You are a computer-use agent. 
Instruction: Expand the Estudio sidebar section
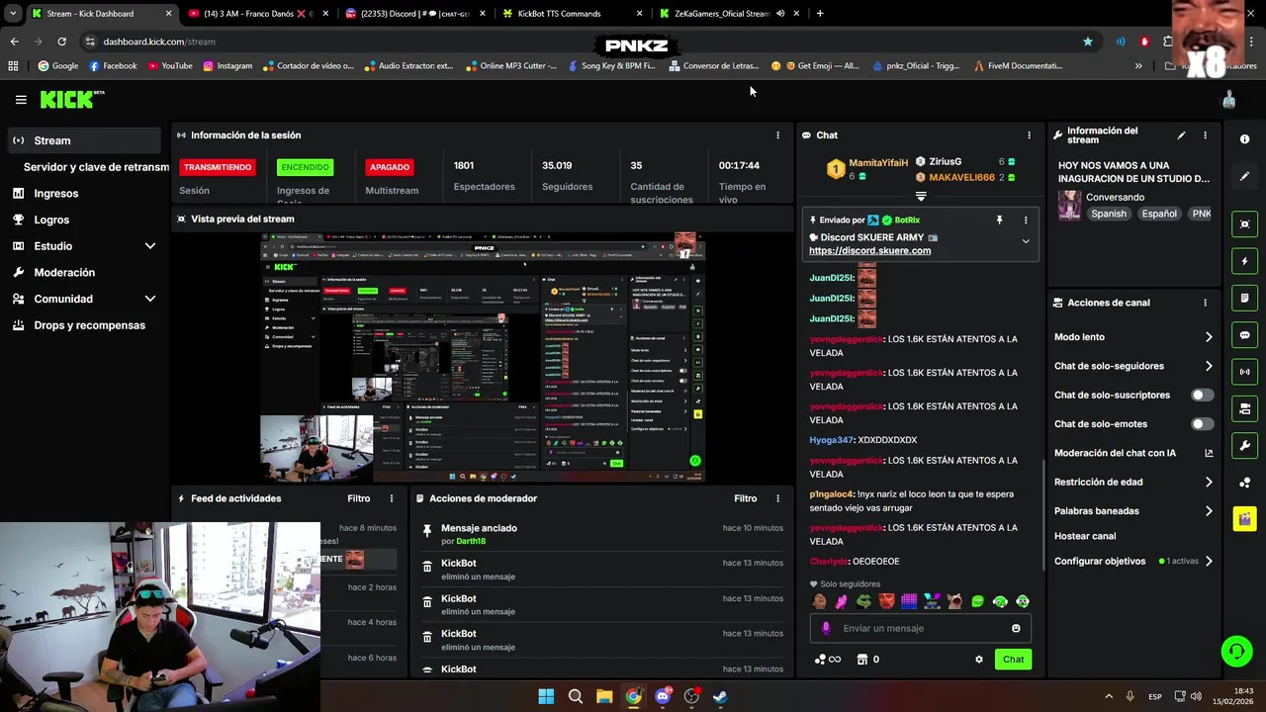click(150, 246)
